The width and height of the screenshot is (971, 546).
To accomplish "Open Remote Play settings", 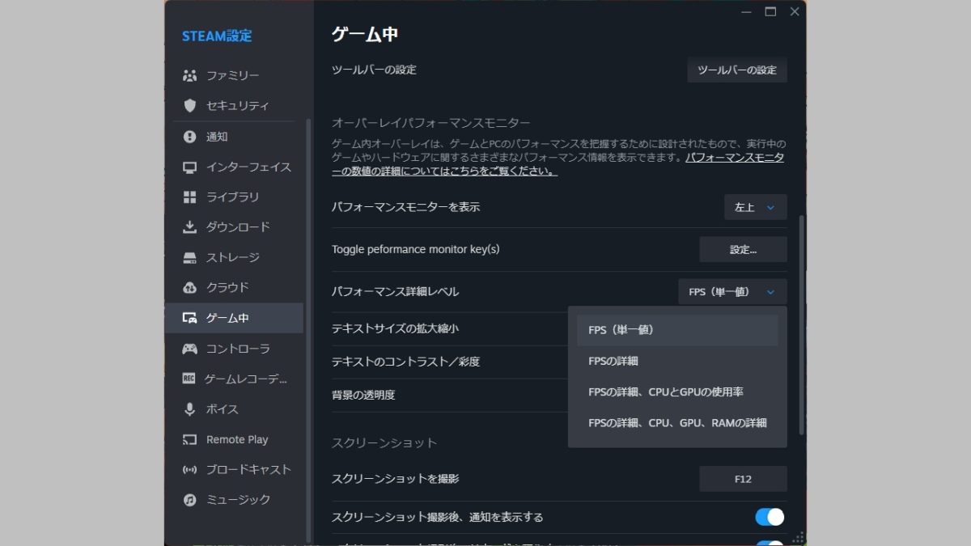I will (x=234, y=439).
